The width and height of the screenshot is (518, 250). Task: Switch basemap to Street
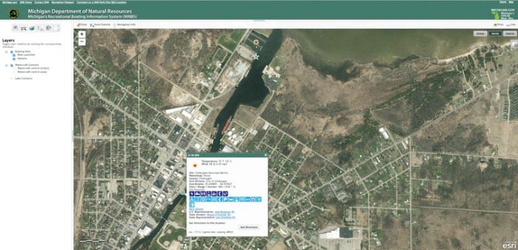coord(480,34)
